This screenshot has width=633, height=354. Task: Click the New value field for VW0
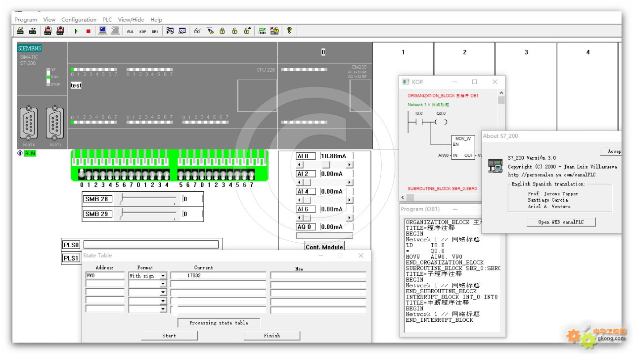tap(318, 276)
